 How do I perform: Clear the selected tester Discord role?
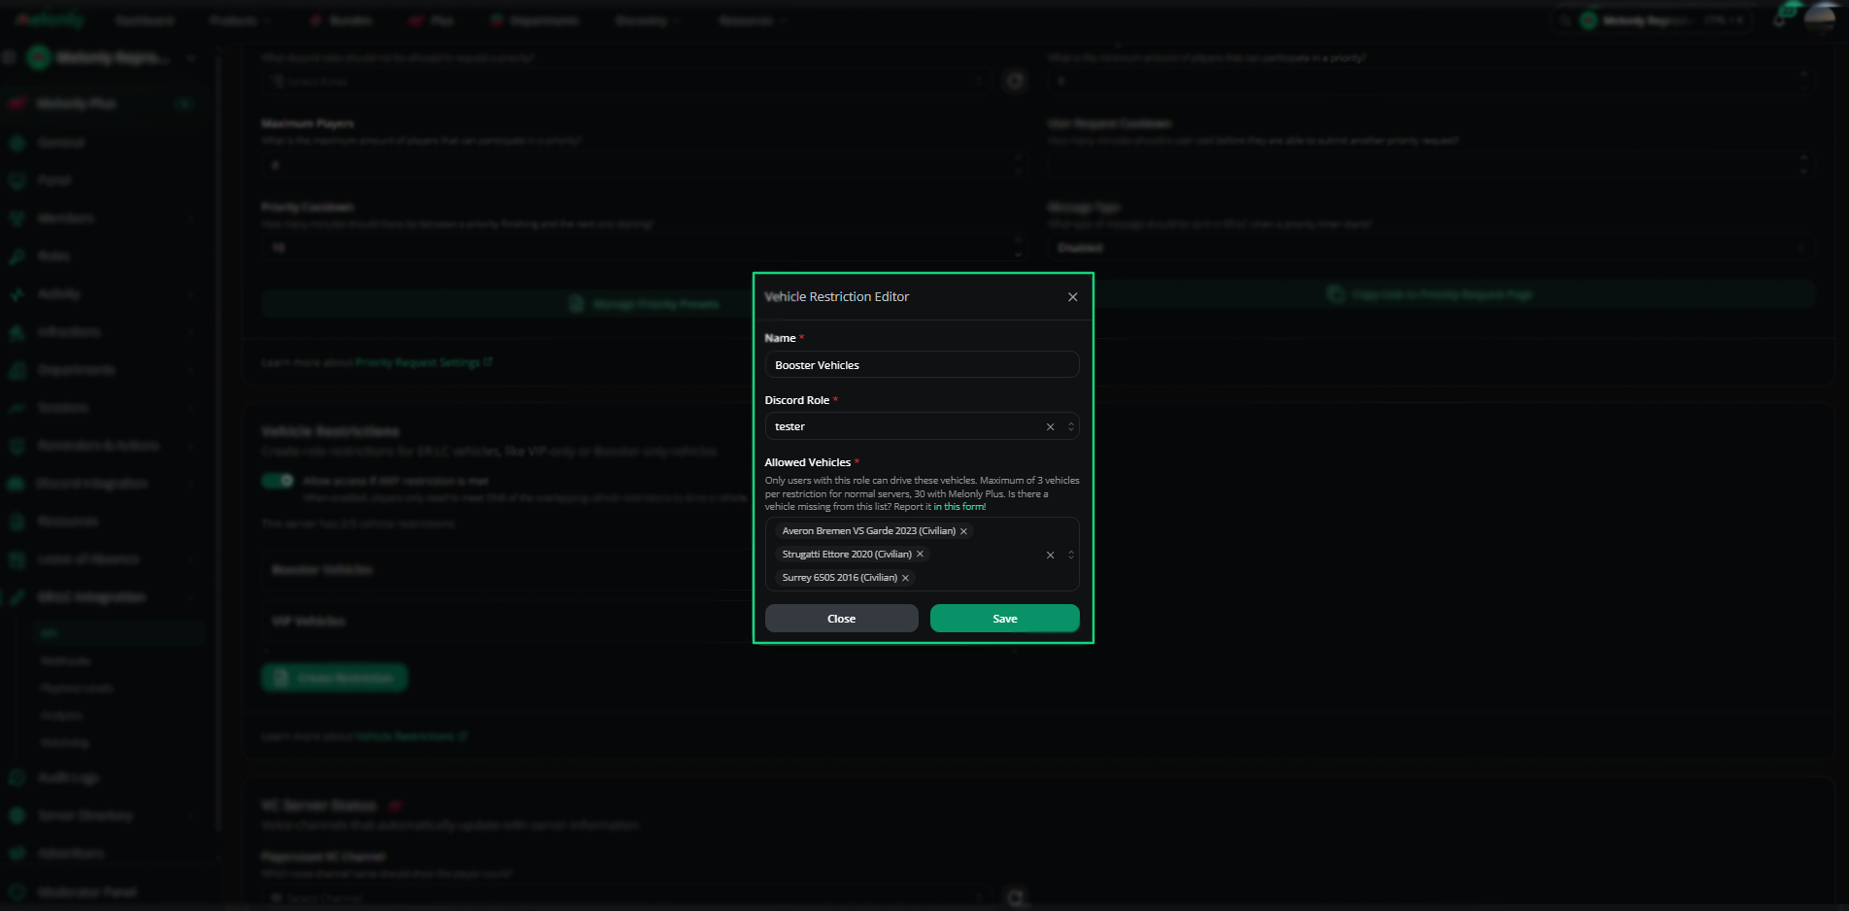pos(1050,427)
